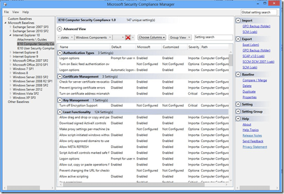
Task: Collapse the Help section chevron icon
Action: (238, 119)
